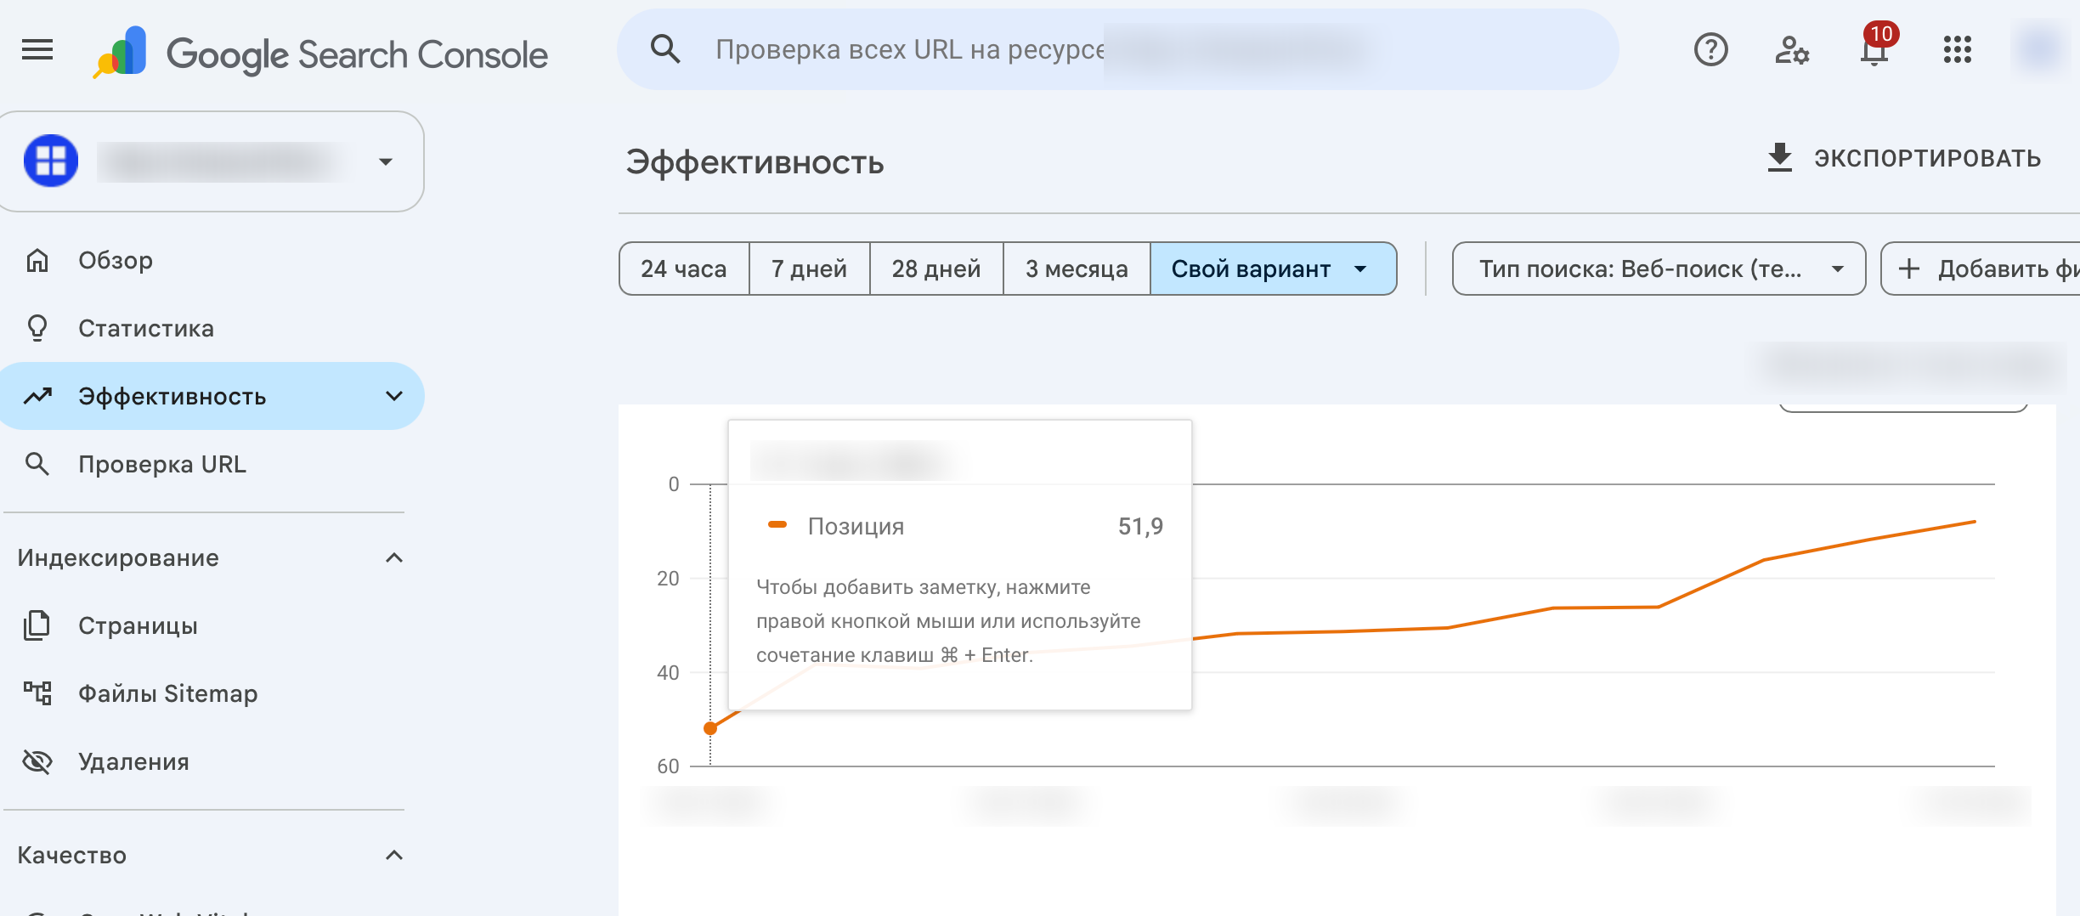Open the Help question mark icon
This screenshot has height=916, width=2080.
1710,50
